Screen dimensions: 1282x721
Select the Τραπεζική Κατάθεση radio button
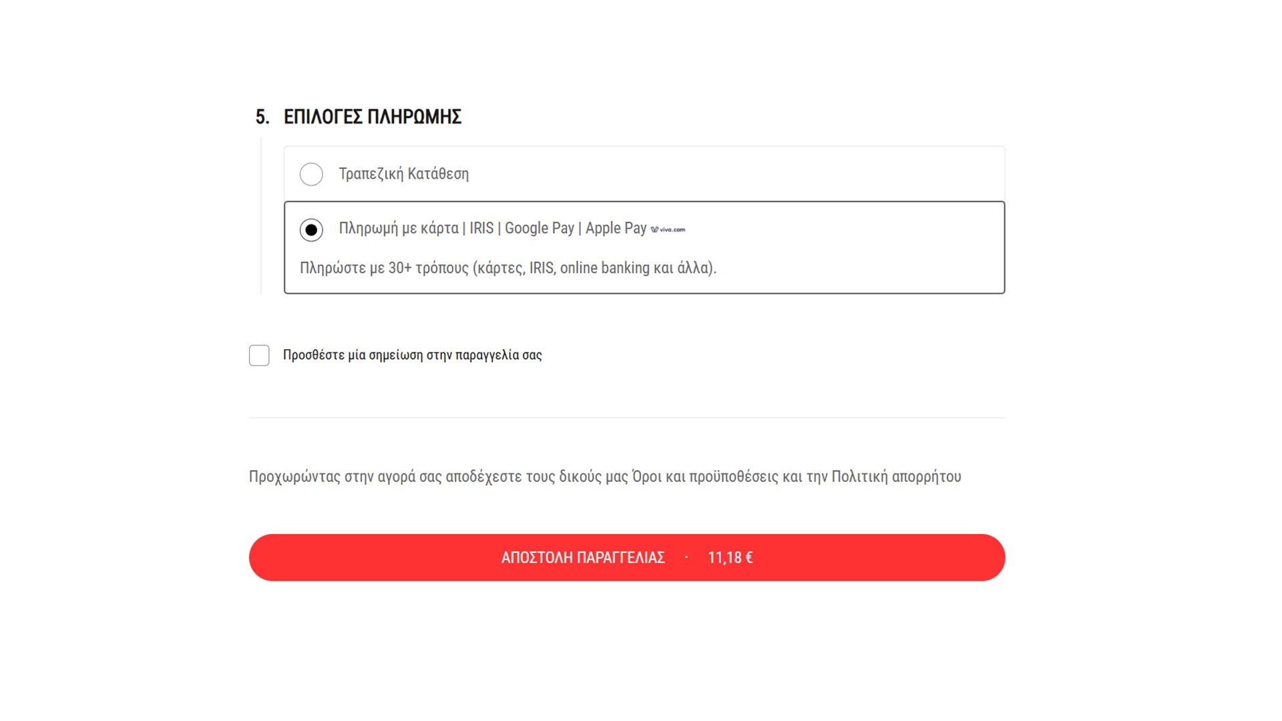click(x=311, y=174)
